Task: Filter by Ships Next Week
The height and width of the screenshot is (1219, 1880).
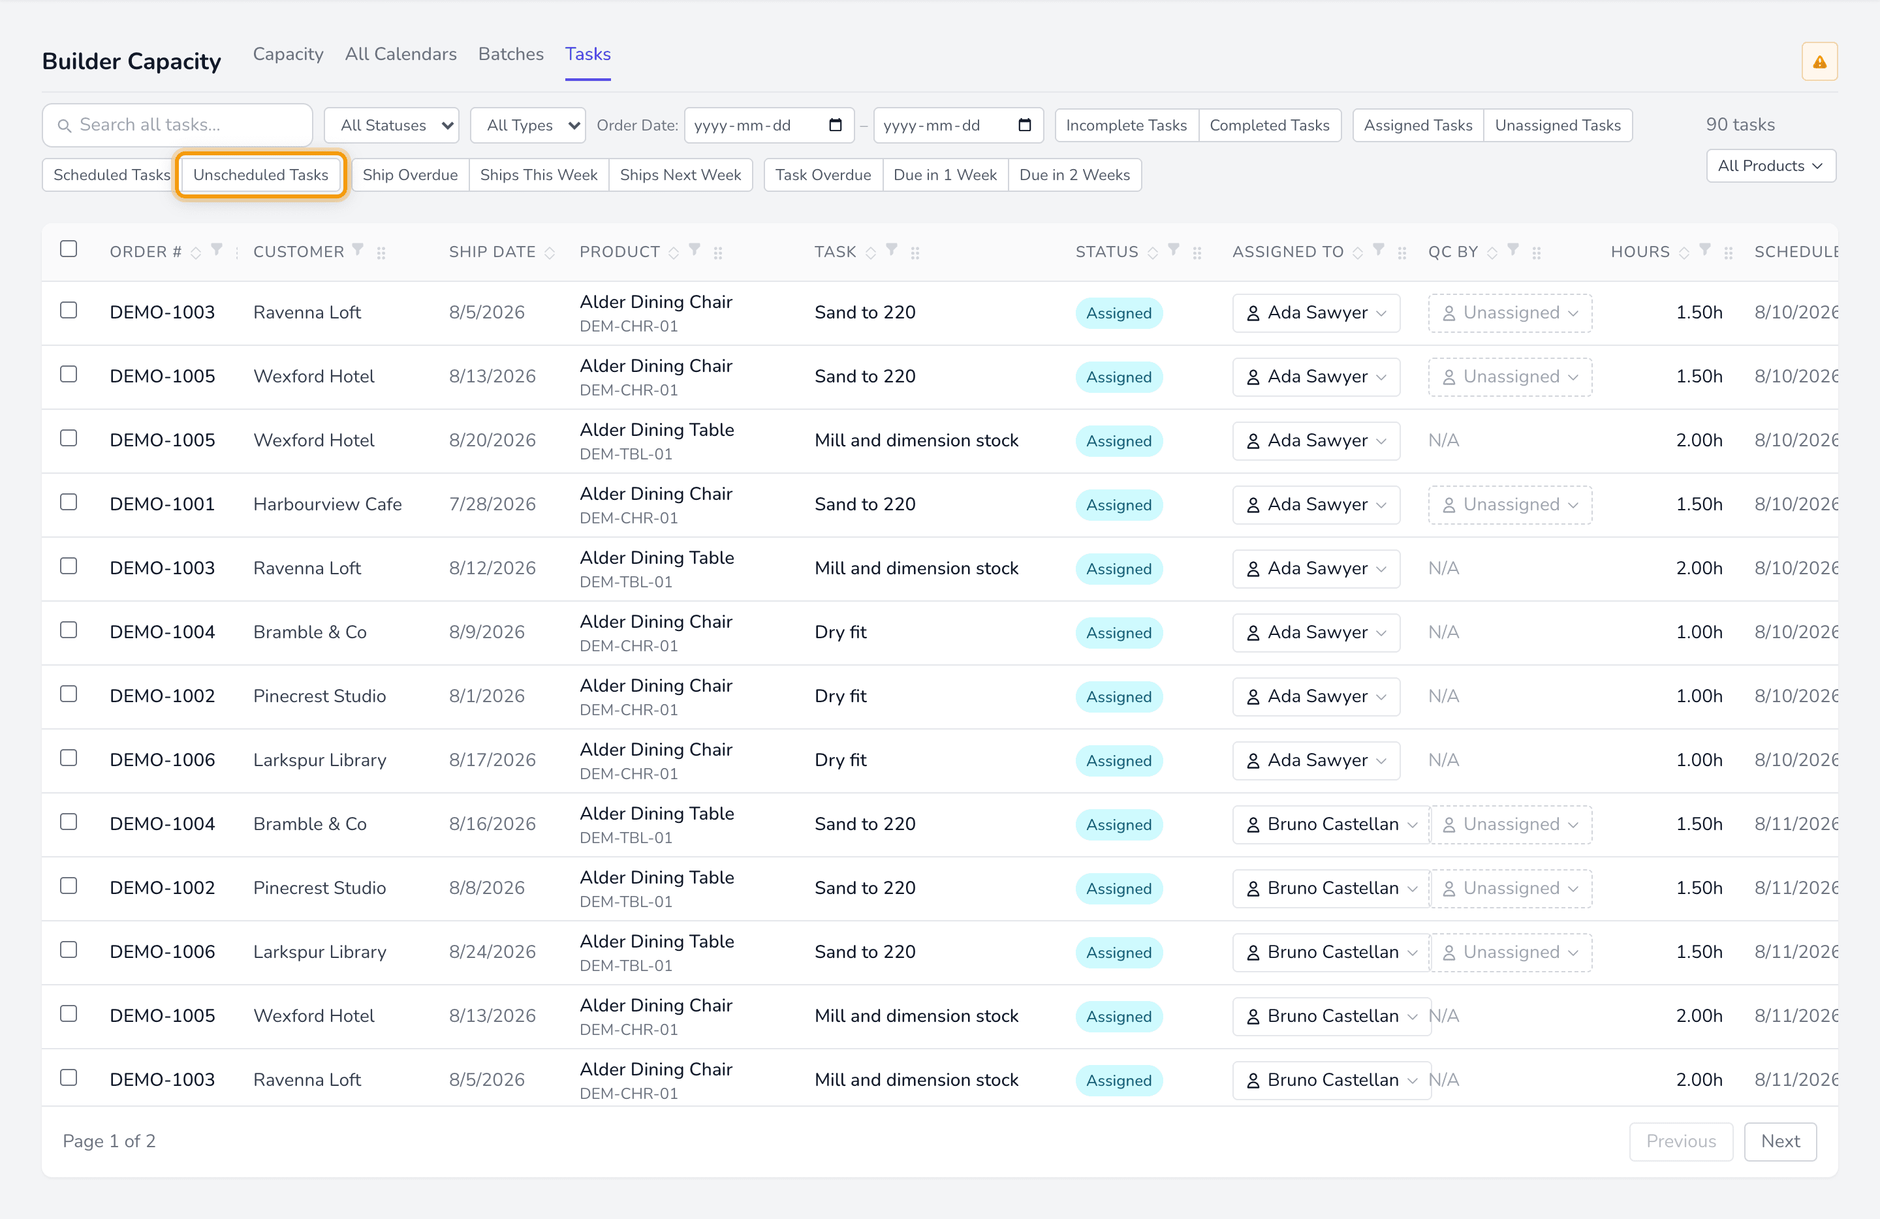Action: 680,174
